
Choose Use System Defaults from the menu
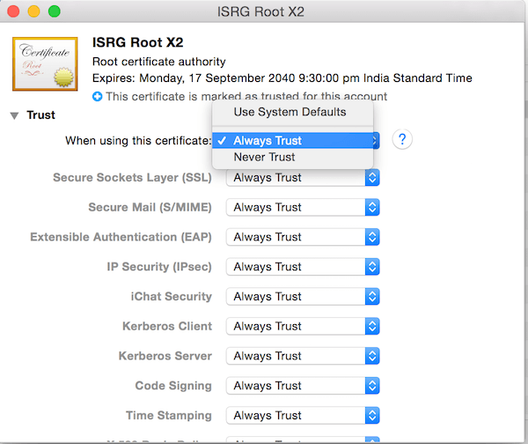click(x=290, y=112)
